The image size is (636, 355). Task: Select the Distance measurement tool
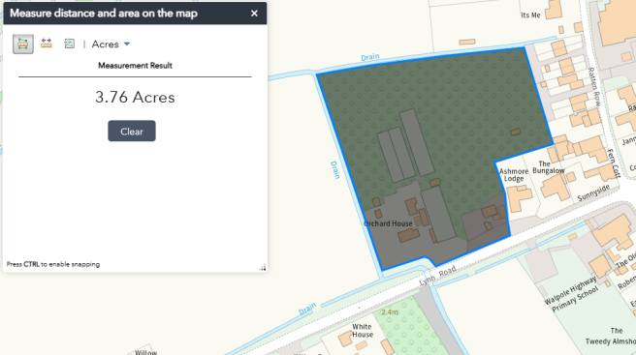click(x=47, y=44)
